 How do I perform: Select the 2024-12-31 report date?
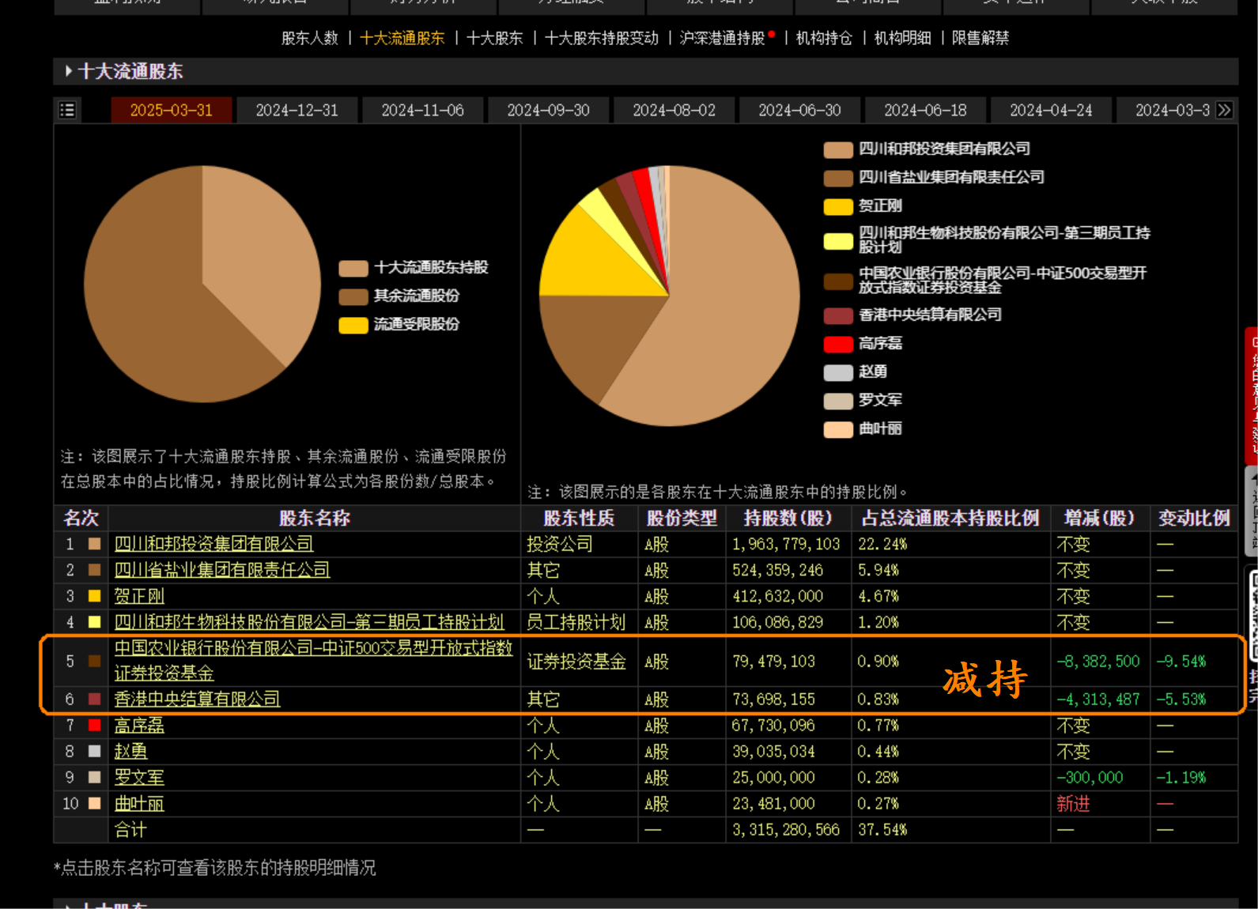[x=297, y=110]
